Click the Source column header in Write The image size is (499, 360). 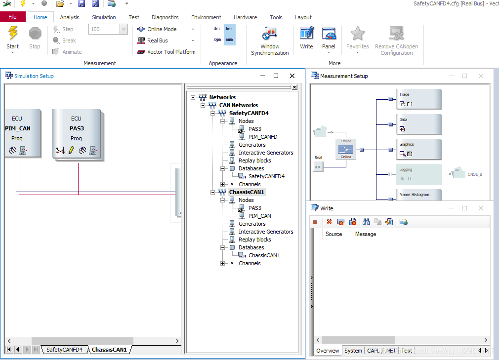333,234
